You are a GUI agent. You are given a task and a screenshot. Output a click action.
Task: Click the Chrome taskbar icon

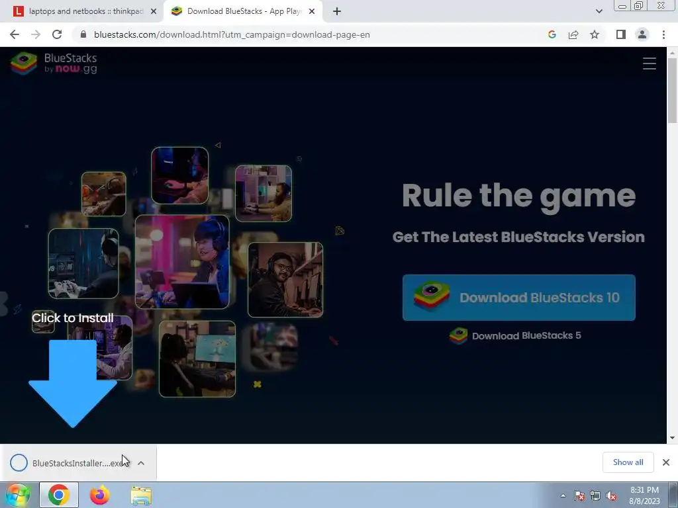click(59, 495)
